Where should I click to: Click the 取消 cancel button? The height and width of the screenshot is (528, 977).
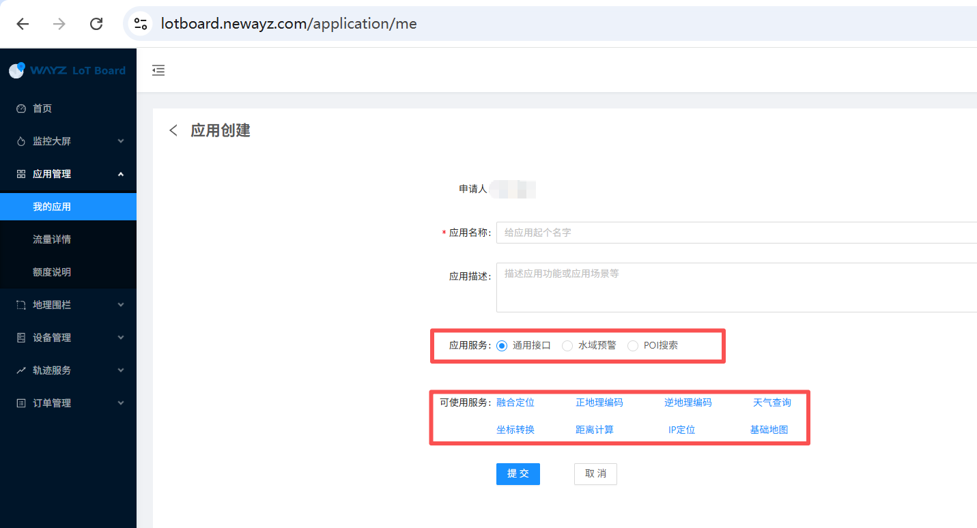tap(595, 474)
